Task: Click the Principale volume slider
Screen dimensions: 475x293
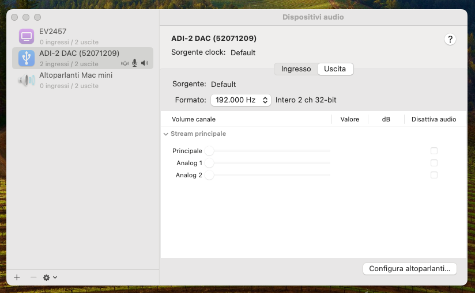Action: click(267, 151)
